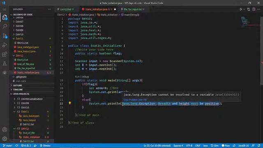Viewport: 263px width, 148px height.
Task: Expand the DAY08 folder
Action: (x=19, y=26)
